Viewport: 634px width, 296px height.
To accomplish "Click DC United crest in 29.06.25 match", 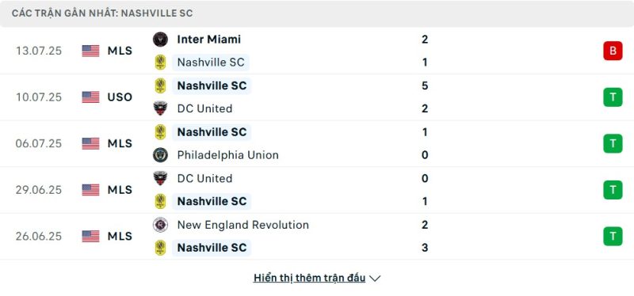I will pyautogui.click(x=161, y=178).
